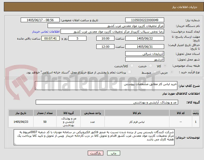This screenshot has height=160, width=204.
Task: Click the remaining time field 00:07:41
Action: click(x=50, y=38)
